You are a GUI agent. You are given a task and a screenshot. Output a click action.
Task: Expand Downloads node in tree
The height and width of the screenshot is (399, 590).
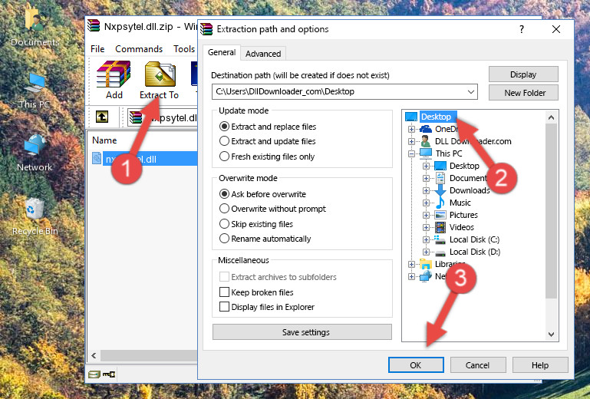(x=426, y=190)
